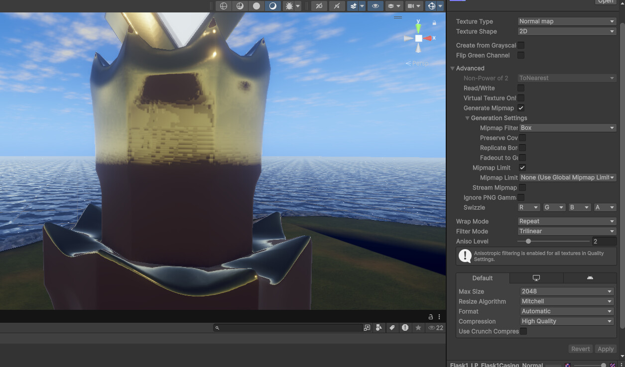Enable the Flip Green Channel checkbox
This screenshot has width=625, height=367.
point(520,55)
